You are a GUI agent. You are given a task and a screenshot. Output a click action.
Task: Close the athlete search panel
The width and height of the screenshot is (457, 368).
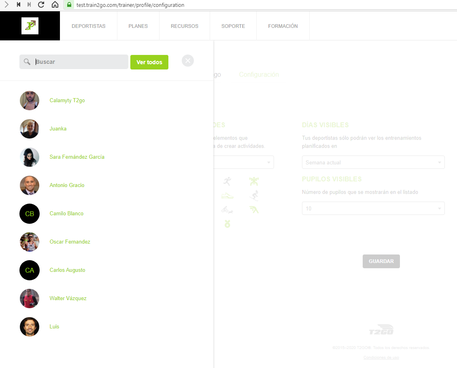click(x=188, y=61)
